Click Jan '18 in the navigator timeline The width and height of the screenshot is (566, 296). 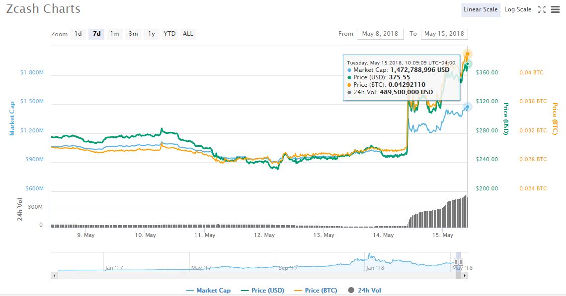coord(375,268)
